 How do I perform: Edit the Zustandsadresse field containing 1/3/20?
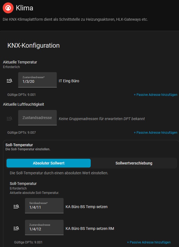(x=37, y=80)
